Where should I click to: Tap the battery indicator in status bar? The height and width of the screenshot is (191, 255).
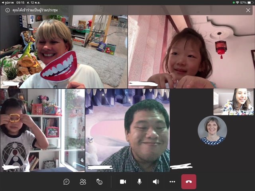click(x=249, y=2)
